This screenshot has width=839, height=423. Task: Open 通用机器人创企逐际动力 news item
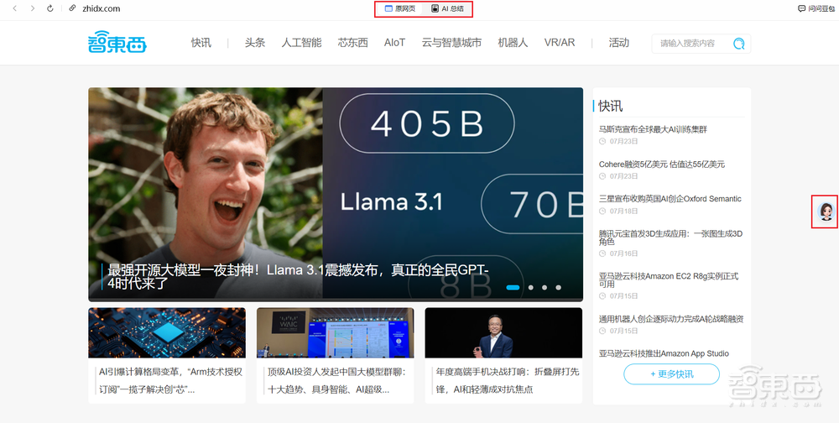click(x=671, y=319)
